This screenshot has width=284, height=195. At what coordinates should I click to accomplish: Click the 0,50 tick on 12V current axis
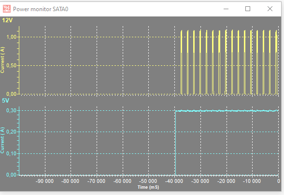click(x=12, y=65)
